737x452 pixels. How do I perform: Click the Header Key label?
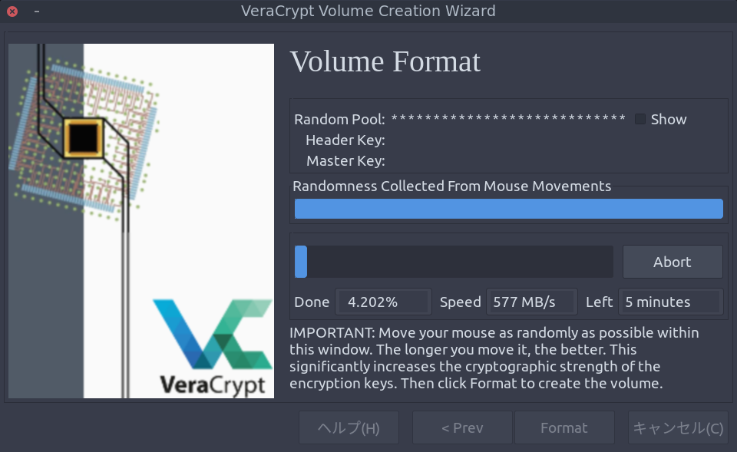(345, 140)
